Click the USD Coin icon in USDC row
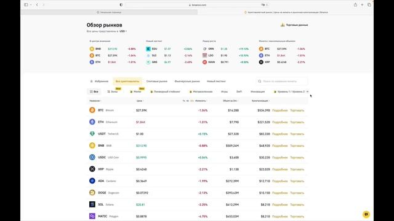The height and width of the screenshot is (221, 394). click(x=92, y=157)
